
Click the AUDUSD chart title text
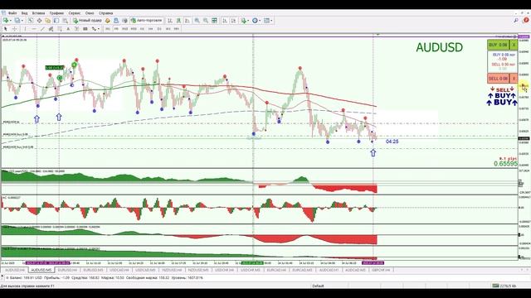pyautogui.click(x=439, y=47)
